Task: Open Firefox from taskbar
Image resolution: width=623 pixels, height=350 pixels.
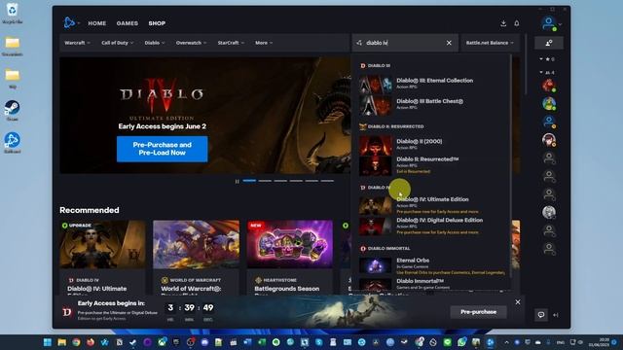Action: [x=91, y=342]
